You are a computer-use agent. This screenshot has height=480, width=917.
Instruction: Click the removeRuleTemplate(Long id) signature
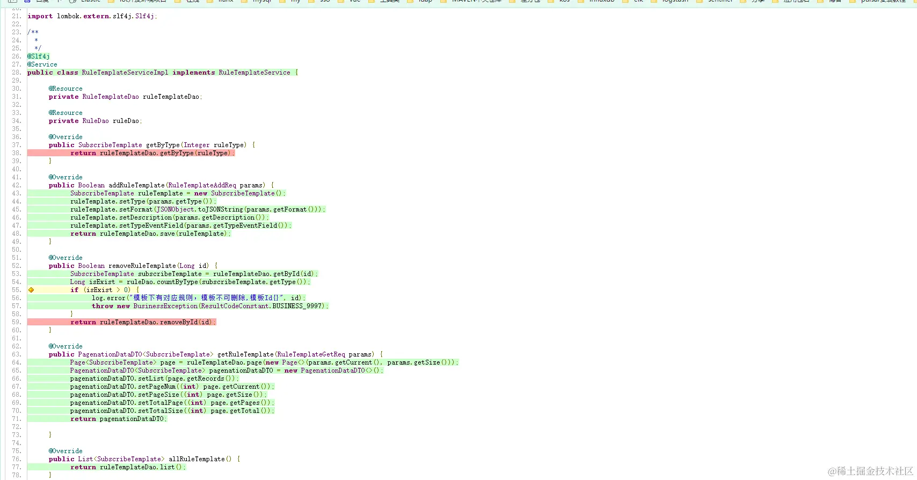point(133,266)
